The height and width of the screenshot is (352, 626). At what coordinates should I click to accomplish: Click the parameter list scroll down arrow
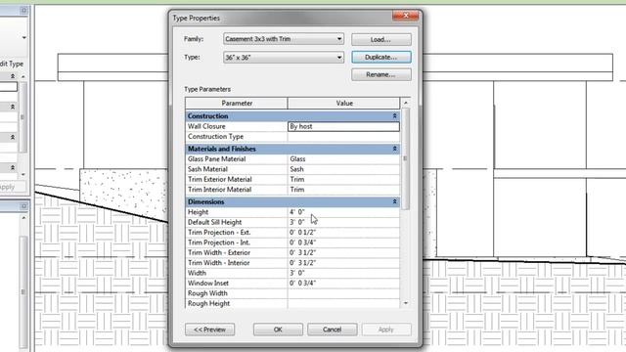406,303
